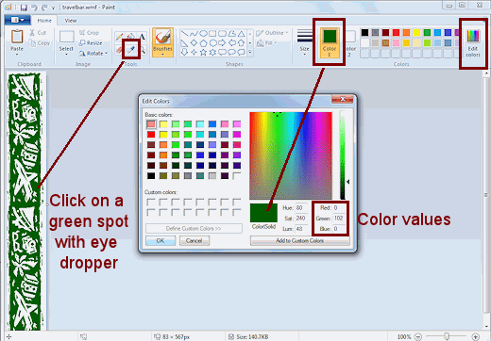Open the shape Fill dropdown
Screen dimensions: 491x341
click(x=267, y=43)
